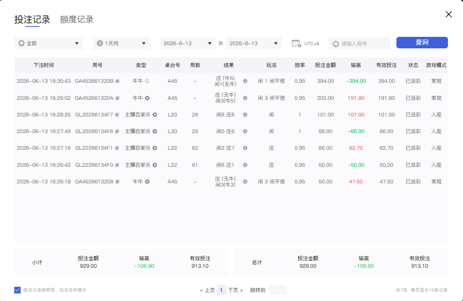Viewport: 463px width, 301px height.
Task: Go to previous page 上页
Action: pos(207,290)
